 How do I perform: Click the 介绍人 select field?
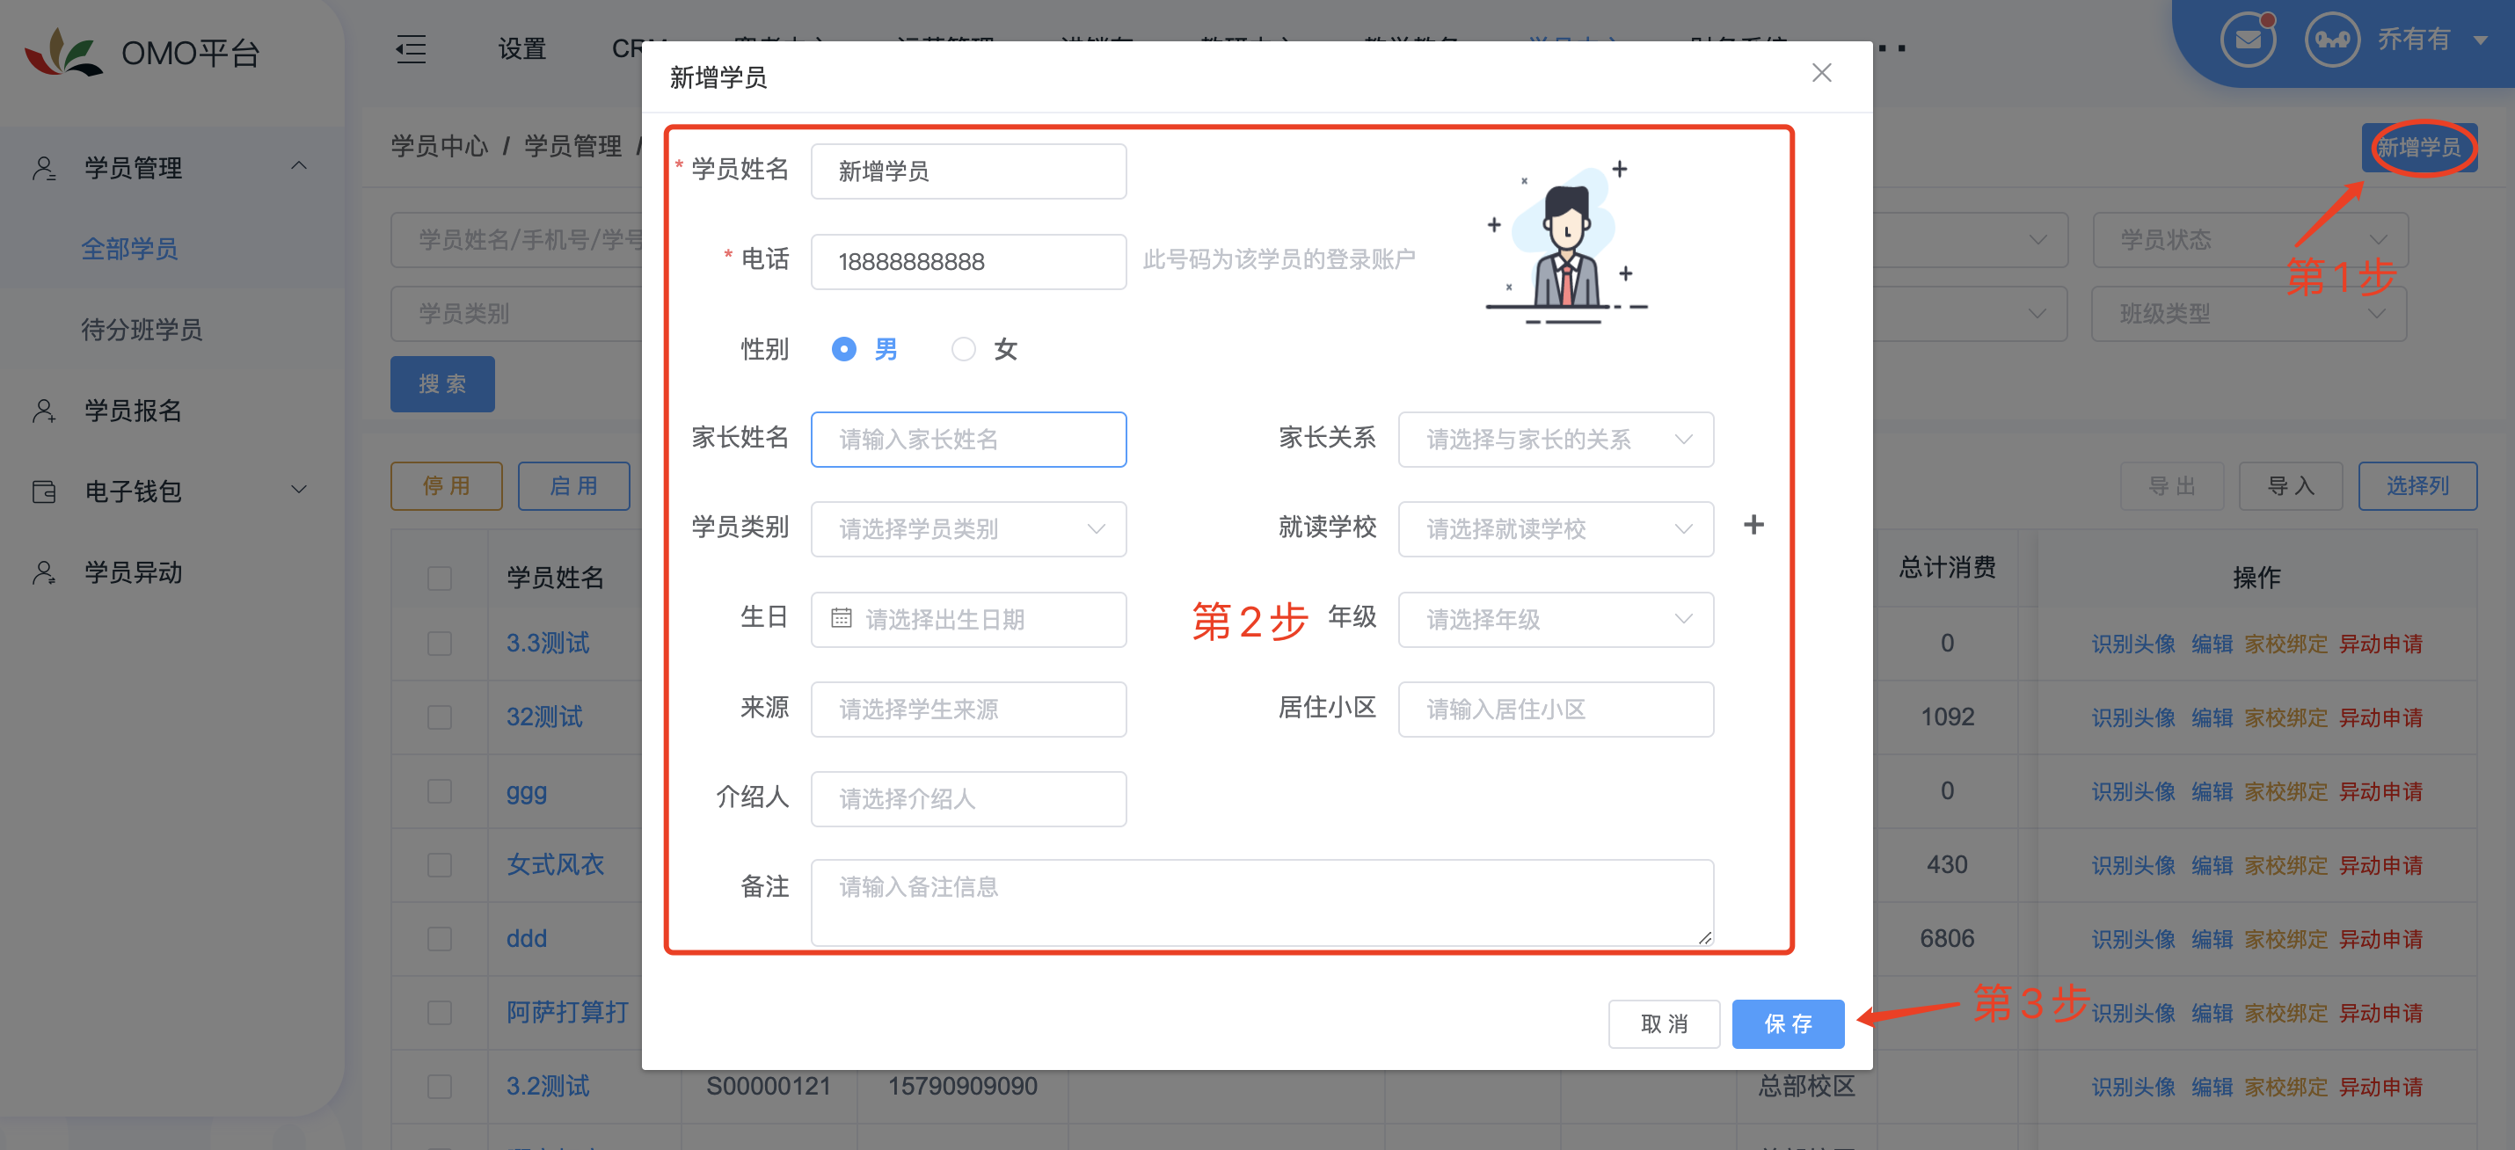tap(968, 799)
